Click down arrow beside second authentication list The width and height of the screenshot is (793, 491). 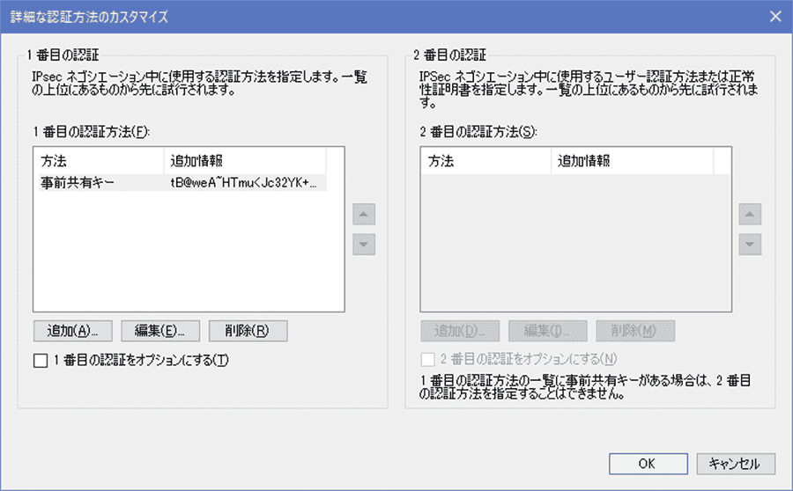pos(750,245)
